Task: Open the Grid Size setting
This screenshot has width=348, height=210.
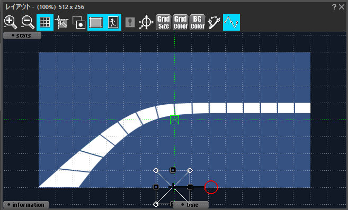Action: [164, 22]
